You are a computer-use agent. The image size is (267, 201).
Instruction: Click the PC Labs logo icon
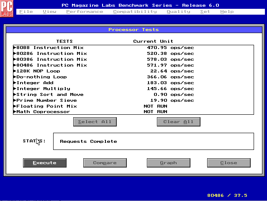(7, 8)
